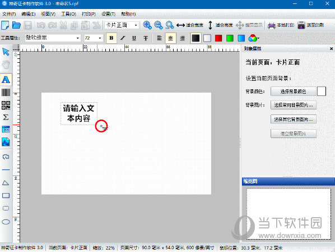335x252 pixels.
Task: Pick the red color swatch
Action: 218,38
